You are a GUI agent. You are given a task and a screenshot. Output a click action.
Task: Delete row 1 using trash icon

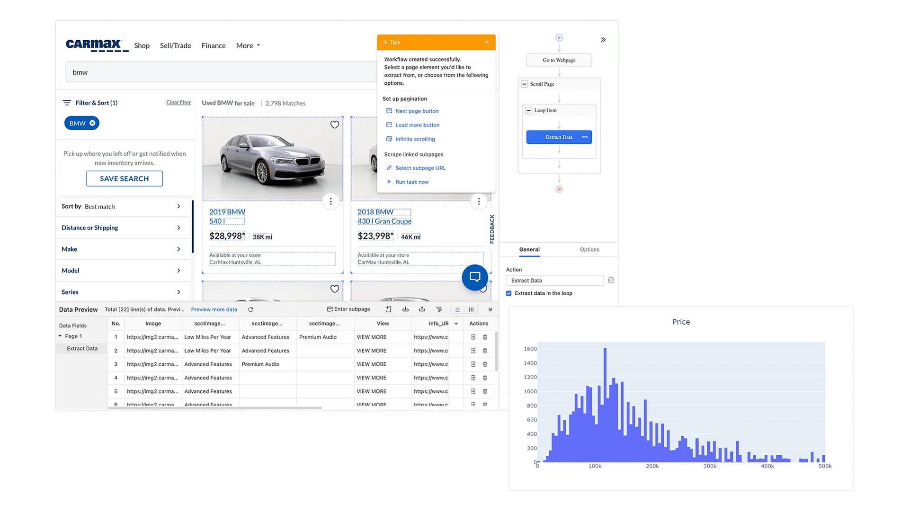point(485,337)
